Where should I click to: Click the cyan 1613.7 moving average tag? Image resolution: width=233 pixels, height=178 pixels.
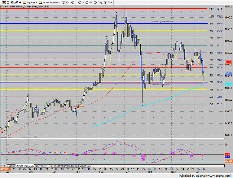point(228,85)
